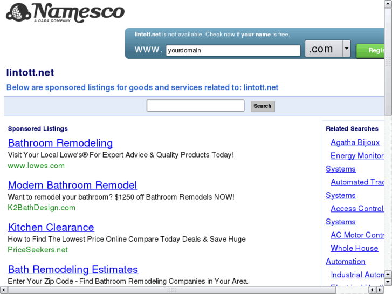Image resolution: width=392 pixels, height=294 pixels.
Task: Click the horizontal scrollbar thumb
Action: pyautogui.click(x=172, y=290)
